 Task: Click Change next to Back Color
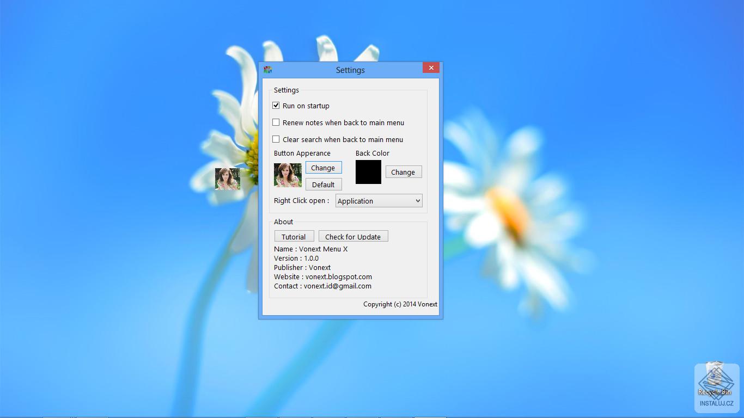point(404,172)
